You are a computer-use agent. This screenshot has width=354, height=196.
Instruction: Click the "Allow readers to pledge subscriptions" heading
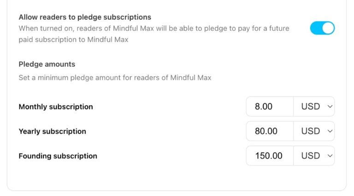tap(85, 17)
